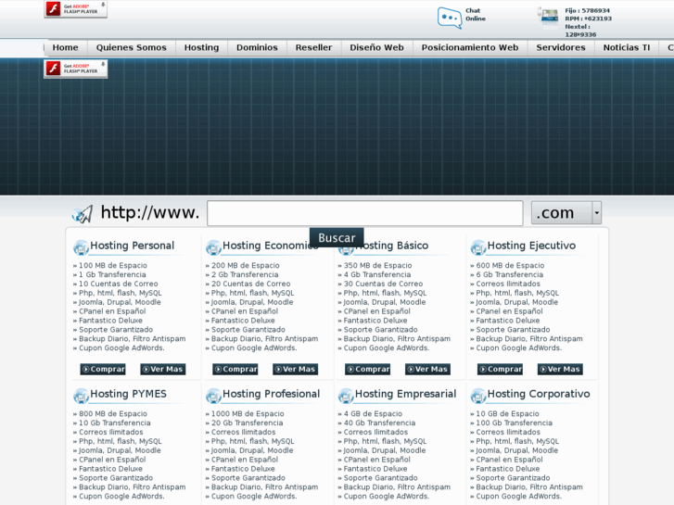Open the Noticias TI menu item
674x505 pixels.
(x=627, y=47)
